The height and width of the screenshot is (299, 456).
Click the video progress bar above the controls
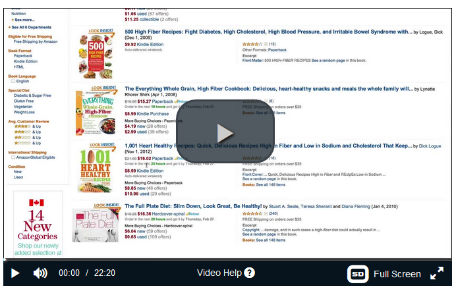(x=227, y=259)
